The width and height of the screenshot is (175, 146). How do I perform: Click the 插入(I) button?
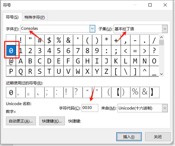(x=129, y=137)
